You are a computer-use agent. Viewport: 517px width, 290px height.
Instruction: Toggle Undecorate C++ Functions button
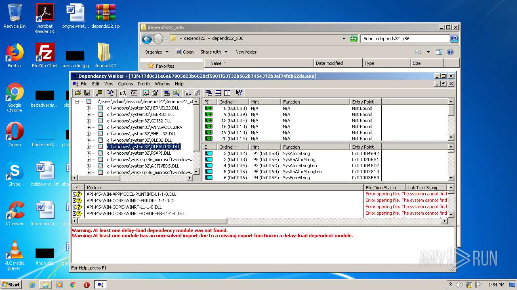coord(134,93)
